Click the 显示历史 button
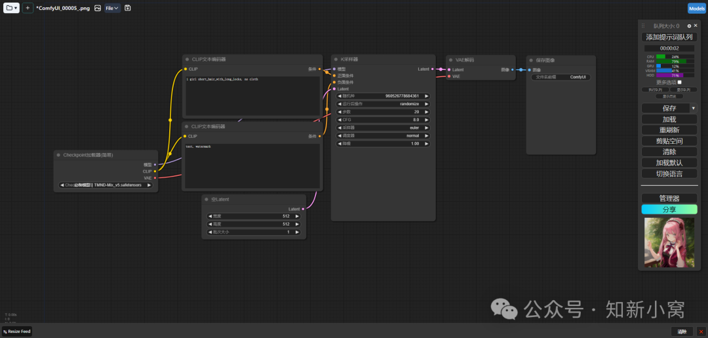Screen dimensions: 708x338 click(669, 96)
